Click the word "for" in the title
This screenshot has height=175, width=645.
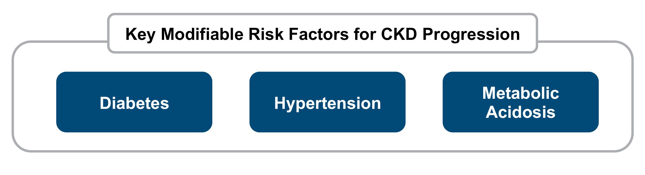(x=365, y=34)
